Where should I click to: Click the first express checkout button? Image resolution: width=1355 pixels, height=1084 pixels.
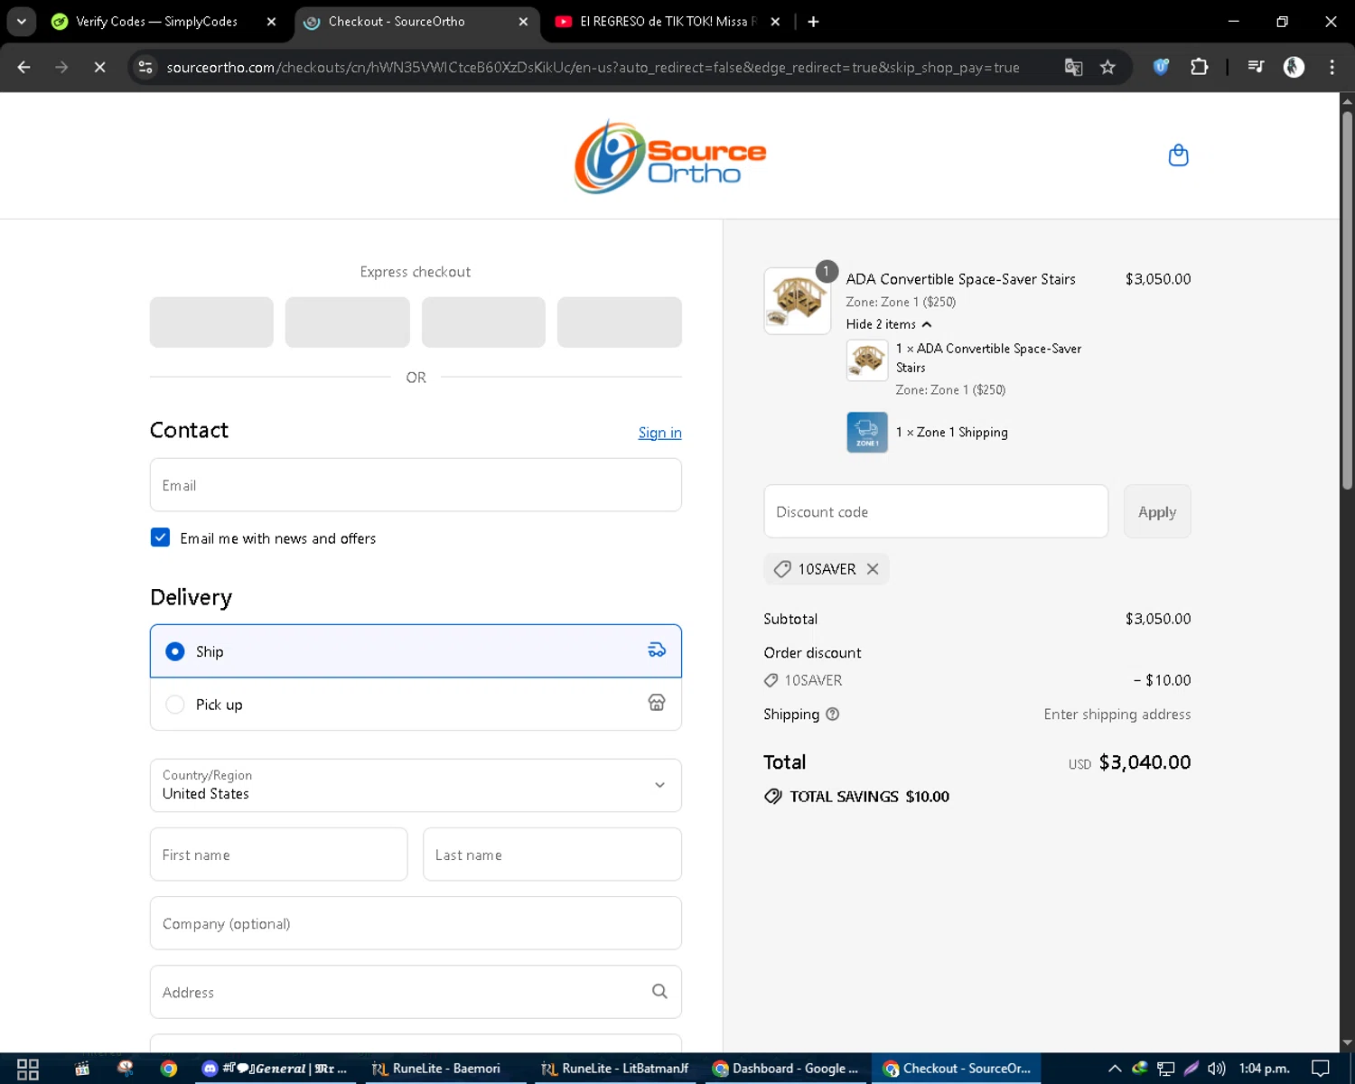[211, 322]
